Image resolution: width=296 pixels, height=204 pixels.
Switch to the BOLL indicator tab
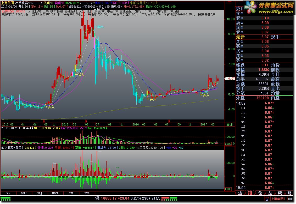point(24,193)
